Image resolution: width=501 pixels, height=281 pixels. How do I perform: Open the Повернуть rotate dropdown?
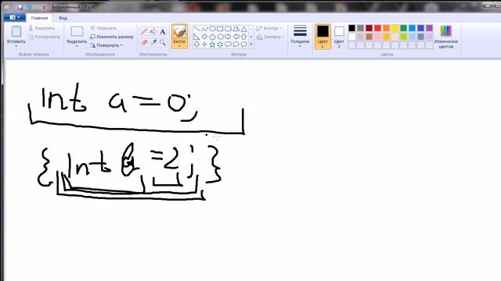[106, 45]
